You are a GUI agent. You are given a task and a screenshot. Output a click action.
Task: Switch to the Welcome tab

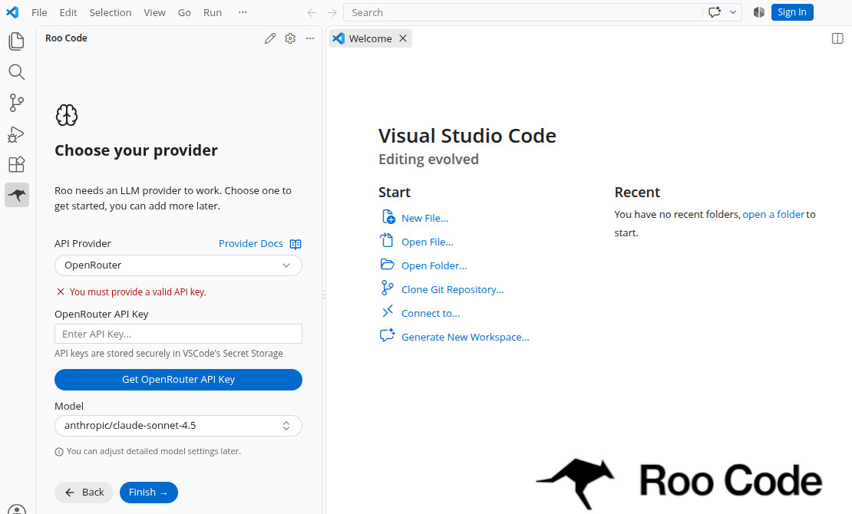pyautogui.click(x=370, y=38)
